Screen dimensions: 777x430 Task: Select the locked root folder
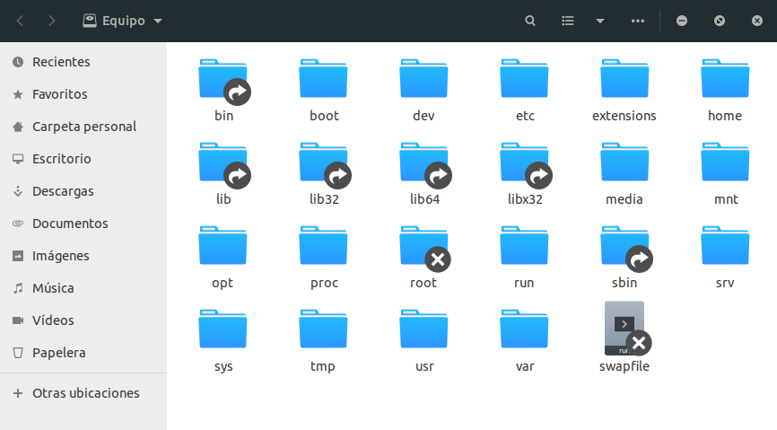click(x=423, y=247)
